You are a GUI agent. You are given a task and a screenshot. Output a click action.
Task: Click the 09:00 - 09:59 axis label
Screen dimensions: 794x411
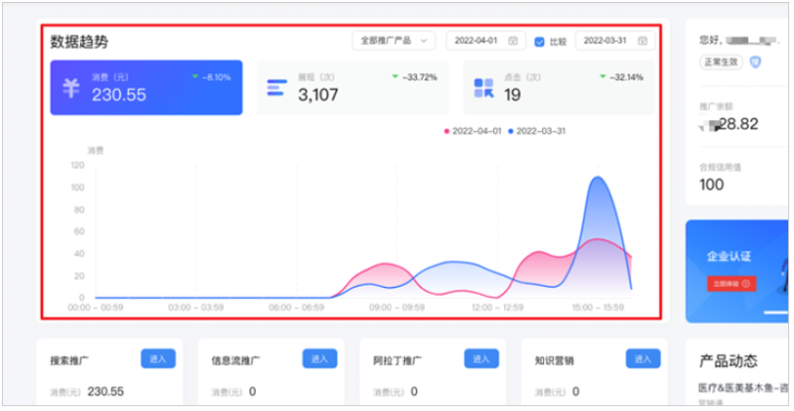click(x=397, y=308)
